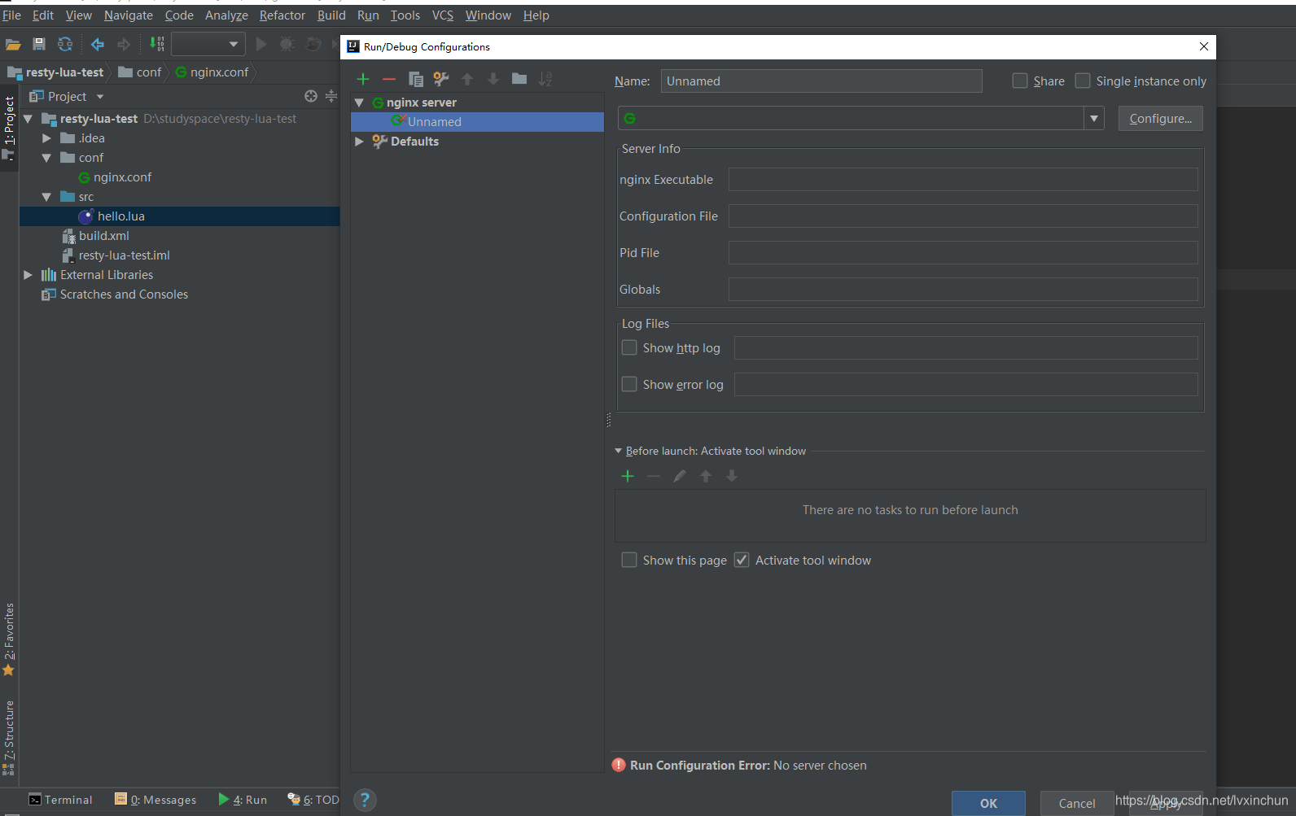Viewport: 1296px width, 816px height.
Task: Click Pid File input field
Action: (963, 252)
